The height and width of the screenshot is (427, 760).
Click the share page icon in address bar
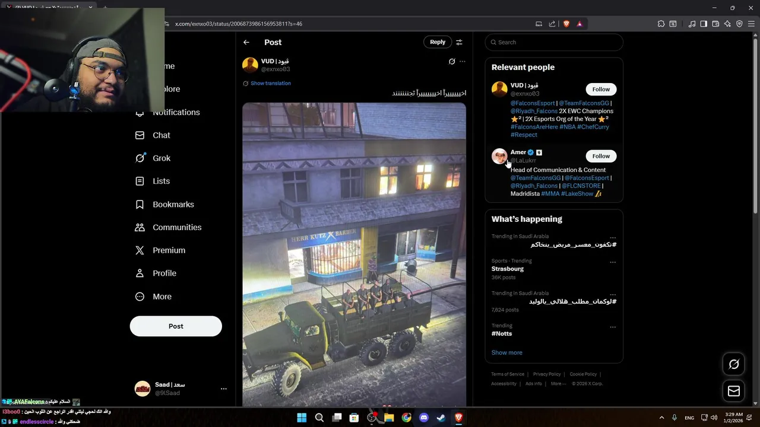pyautogui.click(x=552, y=24)
